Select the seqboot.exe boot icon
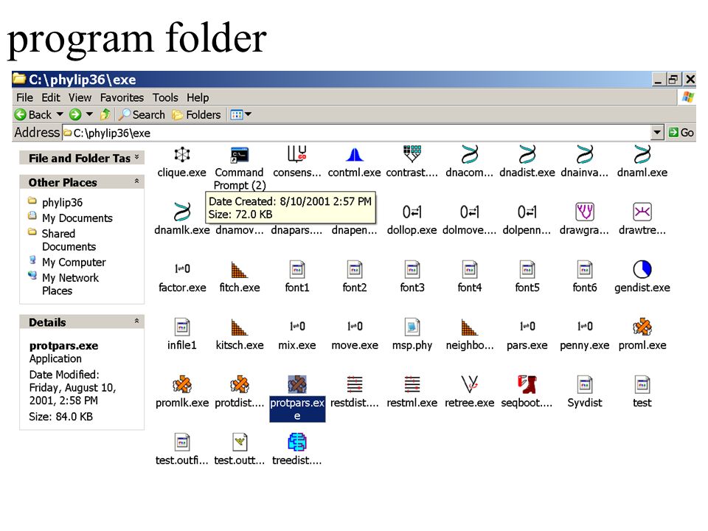The height and width of the screenshot is (531, 708). tap(527, 384)
